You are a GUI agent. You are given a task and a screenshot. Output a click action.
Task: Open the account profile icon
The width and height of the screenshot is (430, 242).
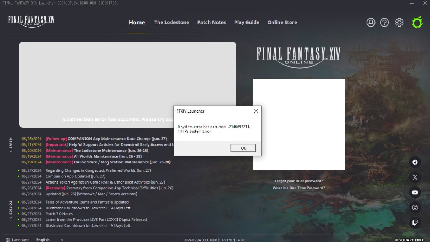point(371,22)
